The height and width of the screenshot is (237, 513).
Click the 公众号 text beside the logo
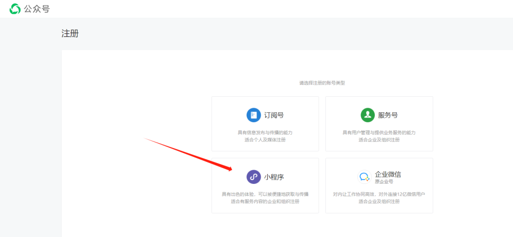37,9
